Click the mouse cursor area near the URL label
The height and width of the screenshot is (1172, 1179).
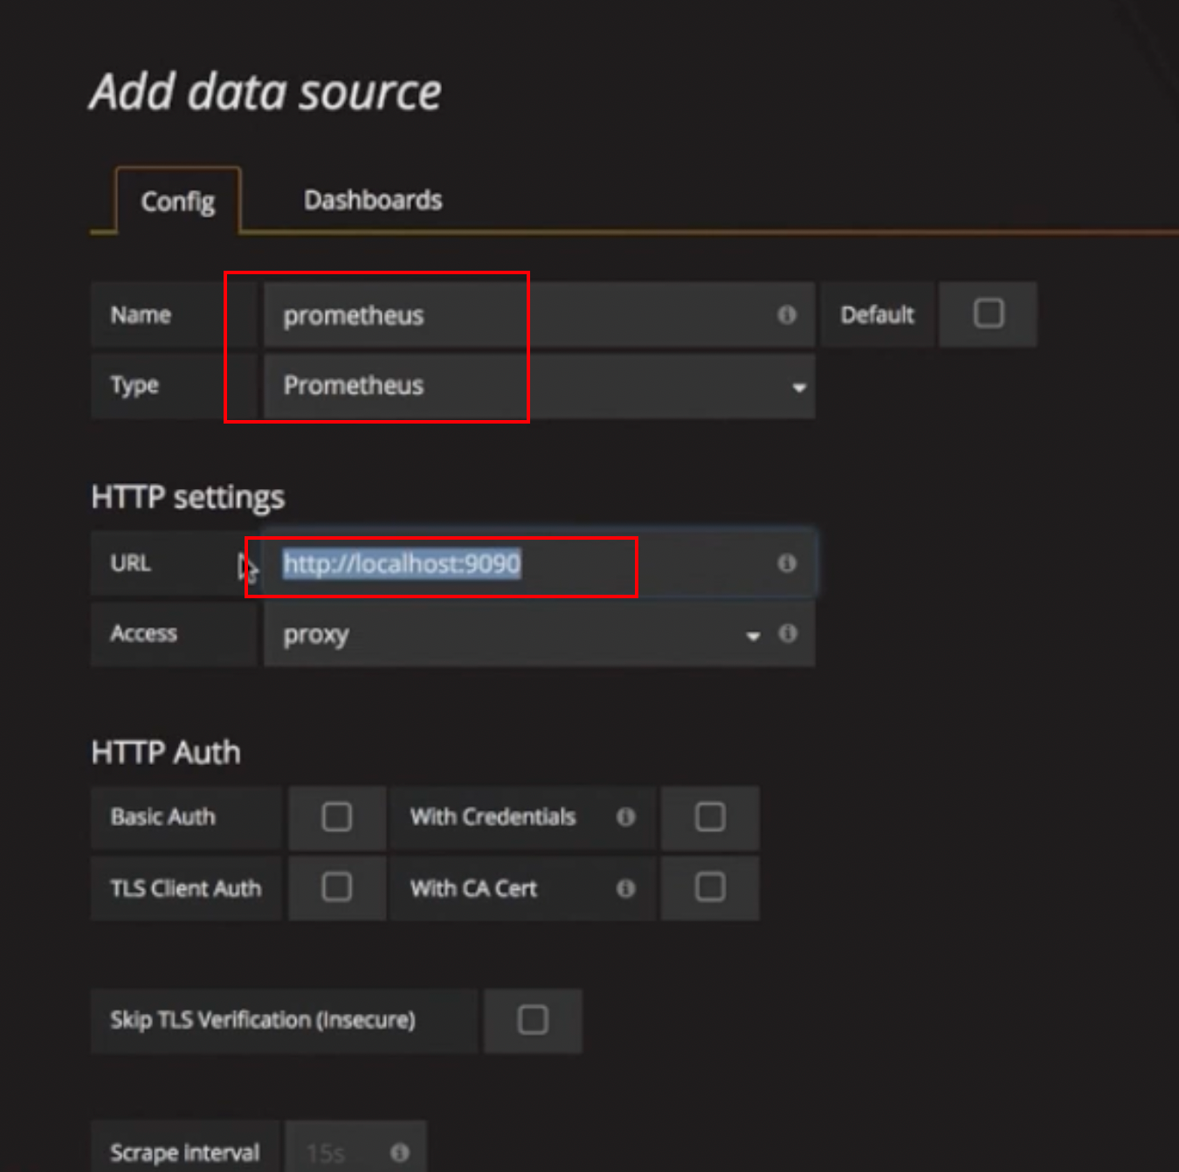click(x=247, y=569)
